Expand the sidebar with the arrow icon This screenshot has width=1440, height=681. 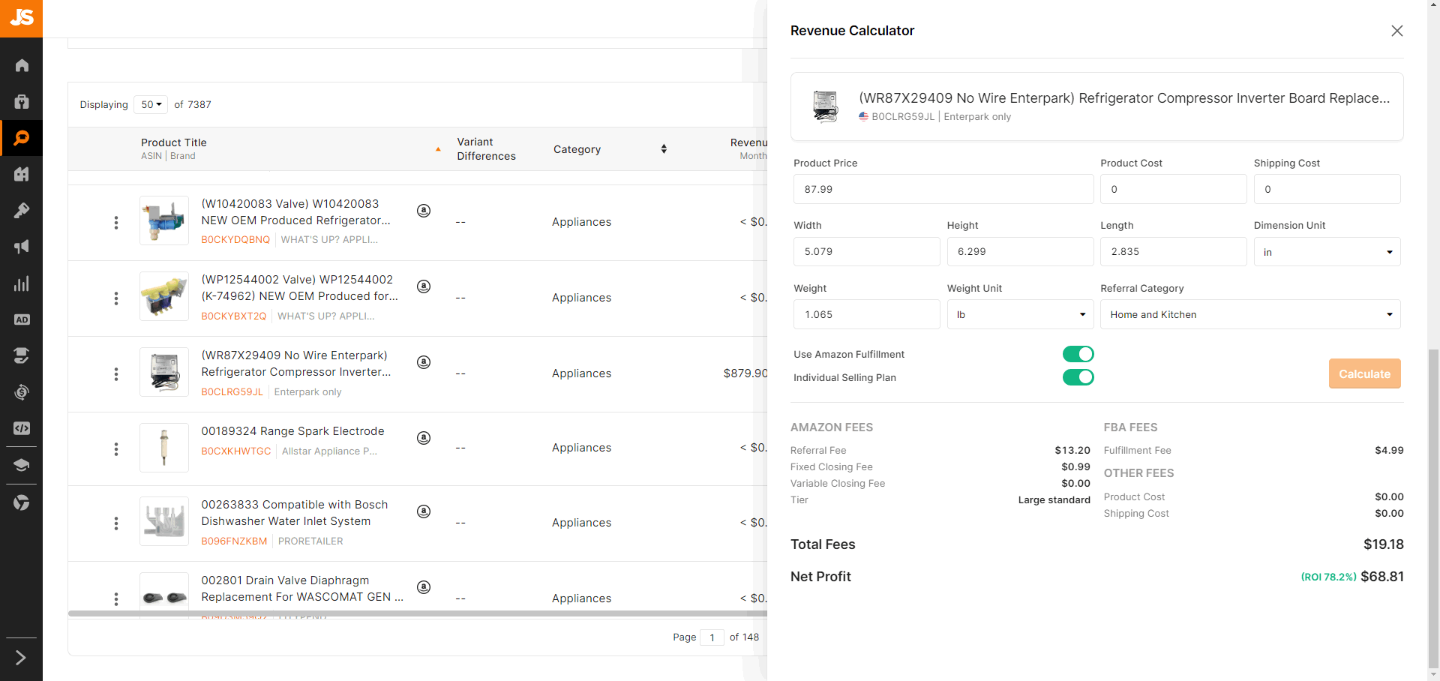click(21, 658)
